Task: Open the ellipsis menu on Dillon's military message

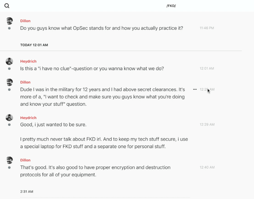Action: [x=195, y=89]
